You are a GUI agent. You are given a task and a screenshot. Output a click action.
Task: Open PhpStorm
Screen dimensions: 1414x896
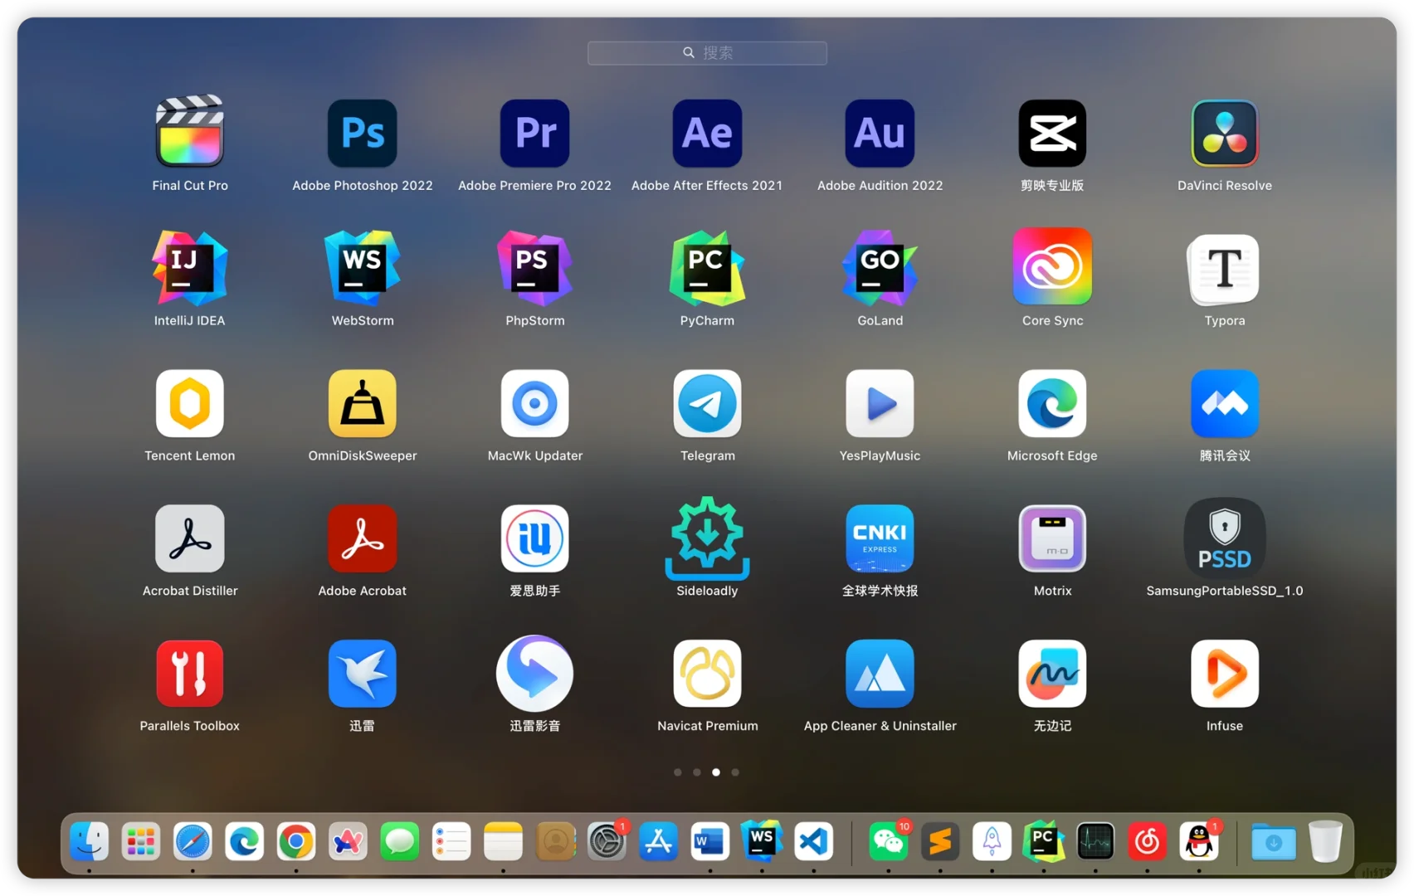[535, 268]
